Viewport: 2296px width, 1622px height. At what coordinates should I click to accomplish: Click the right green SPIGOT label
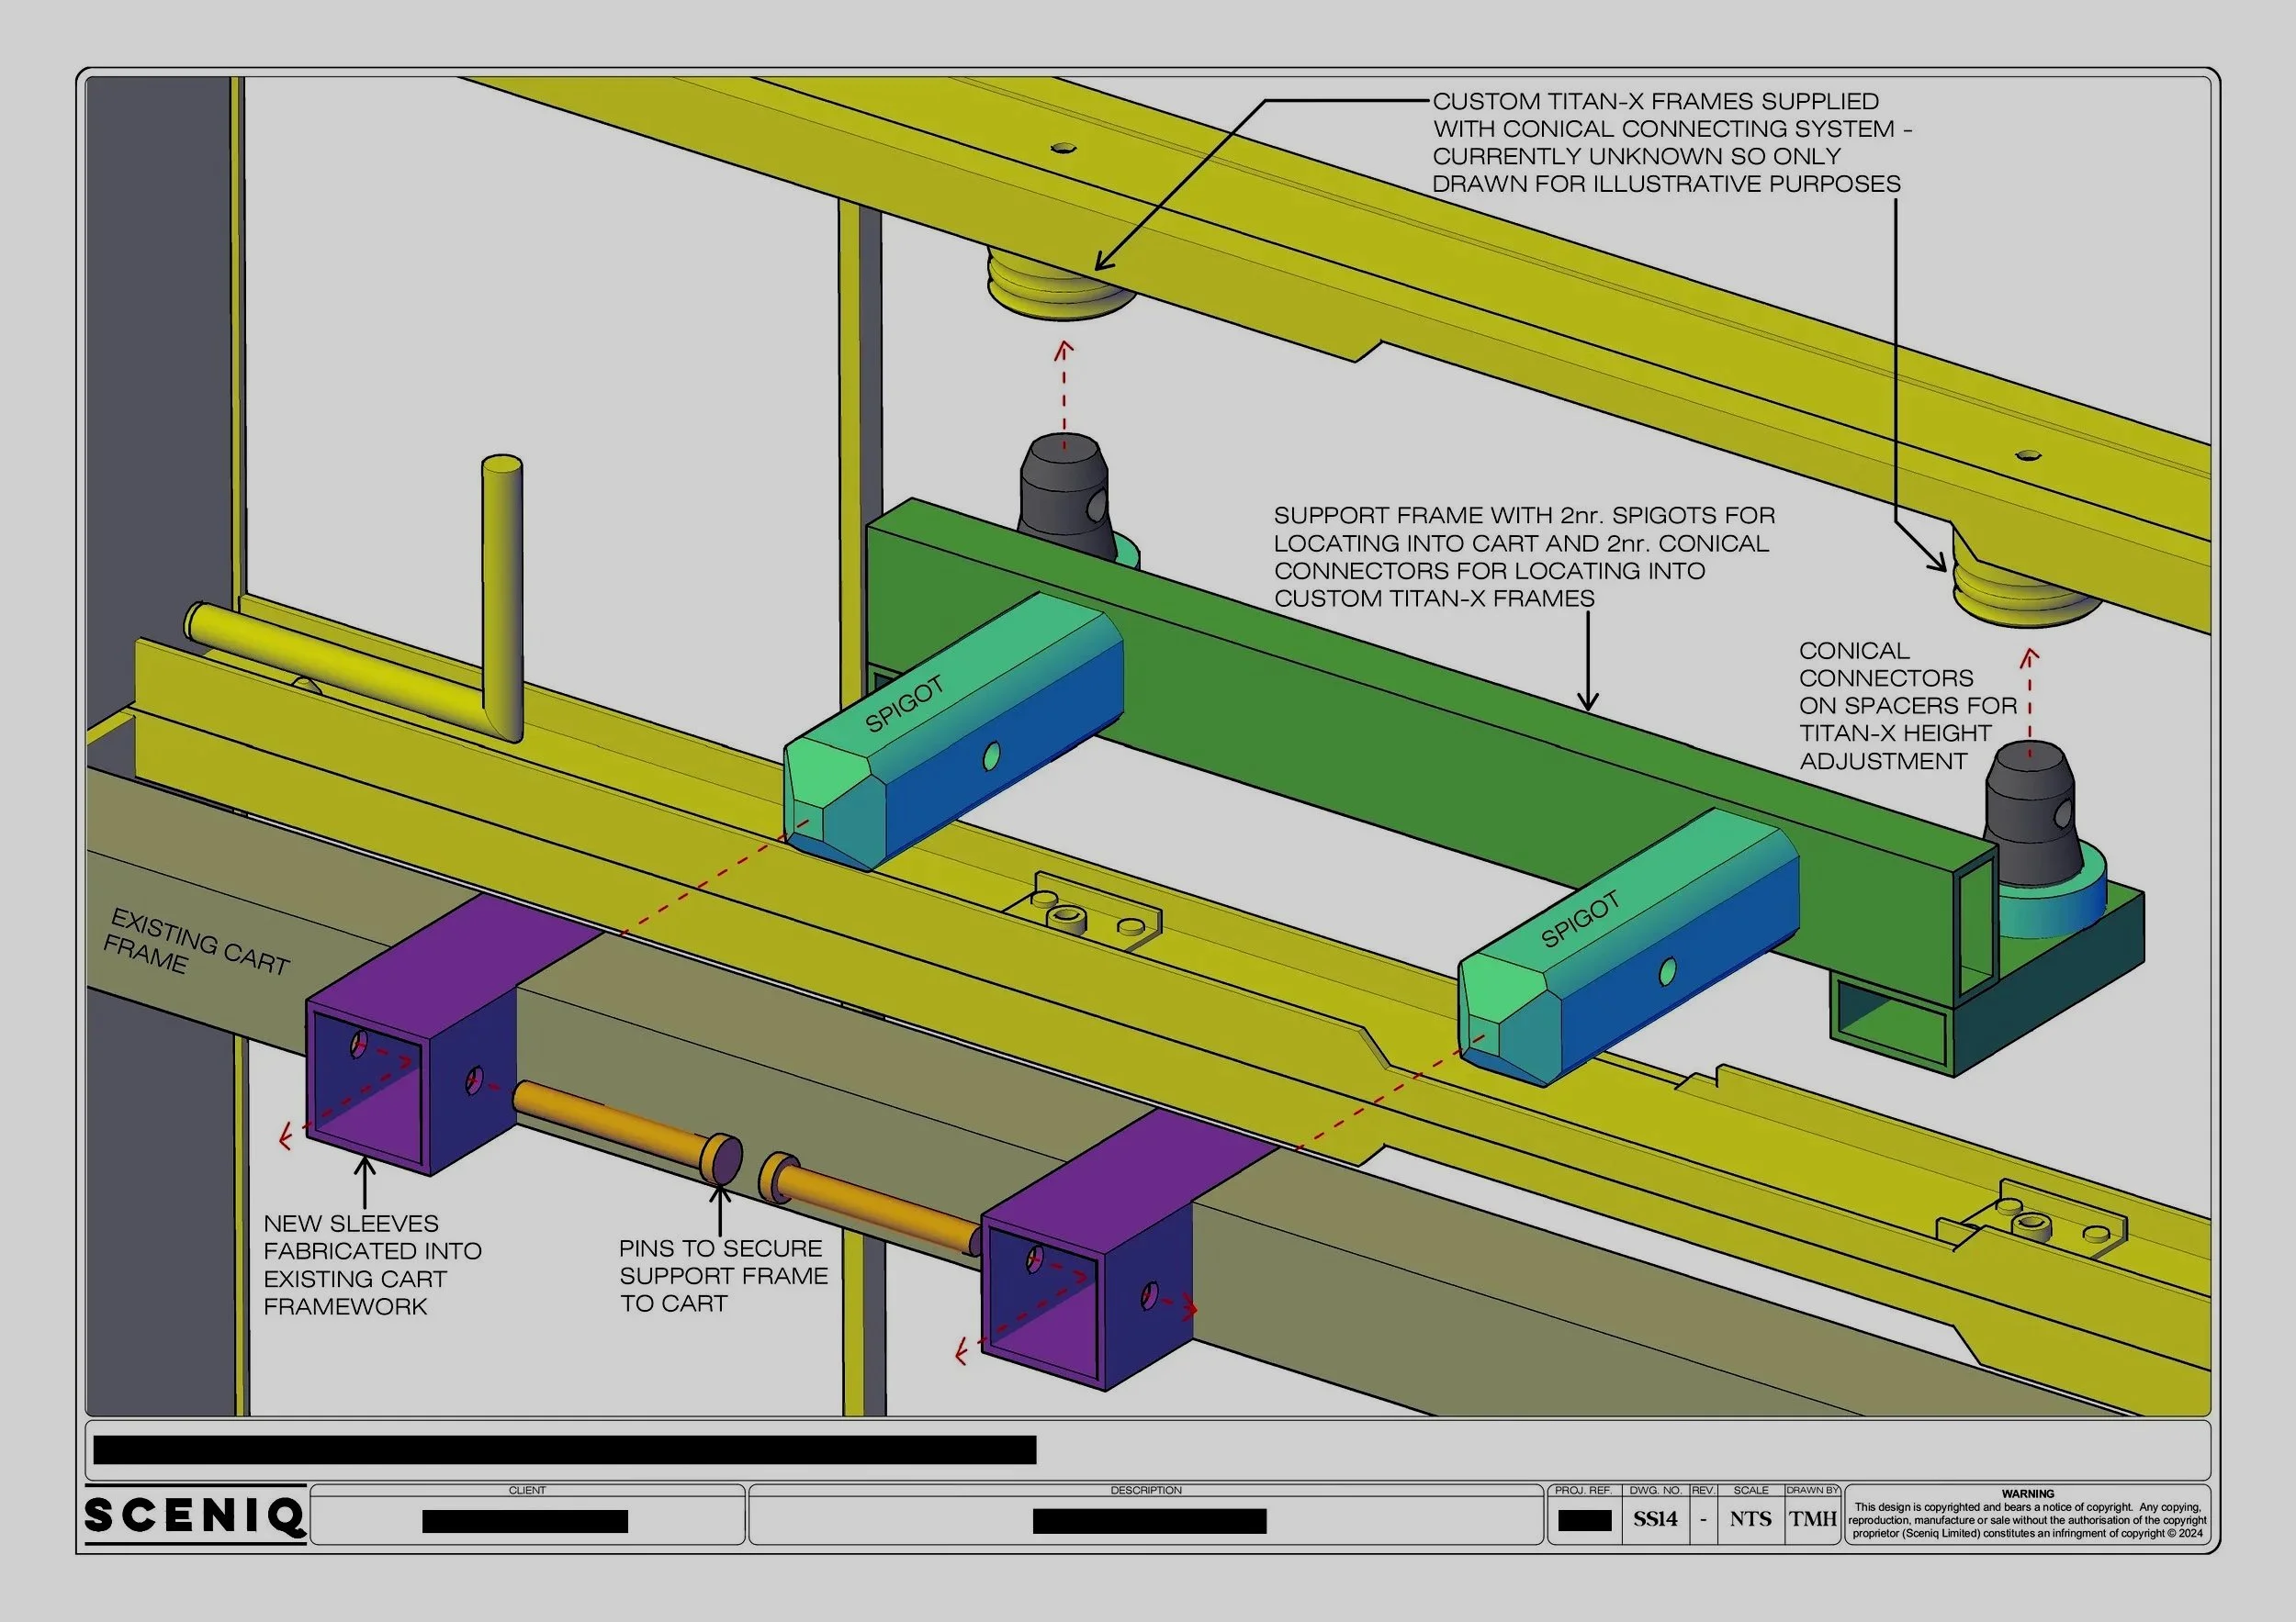tap(1580, 921)
